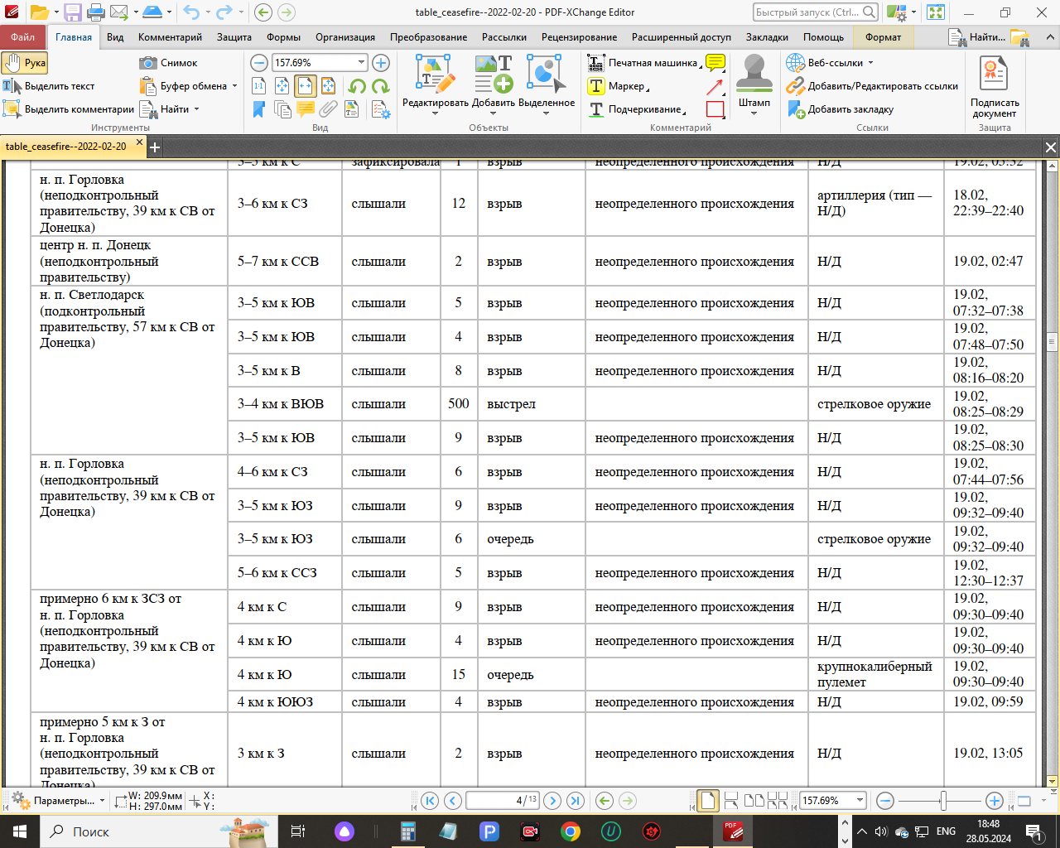Screen dimensions: 1060x848
Task: Click the red rectangle shape tool
Action: point(715,109)
